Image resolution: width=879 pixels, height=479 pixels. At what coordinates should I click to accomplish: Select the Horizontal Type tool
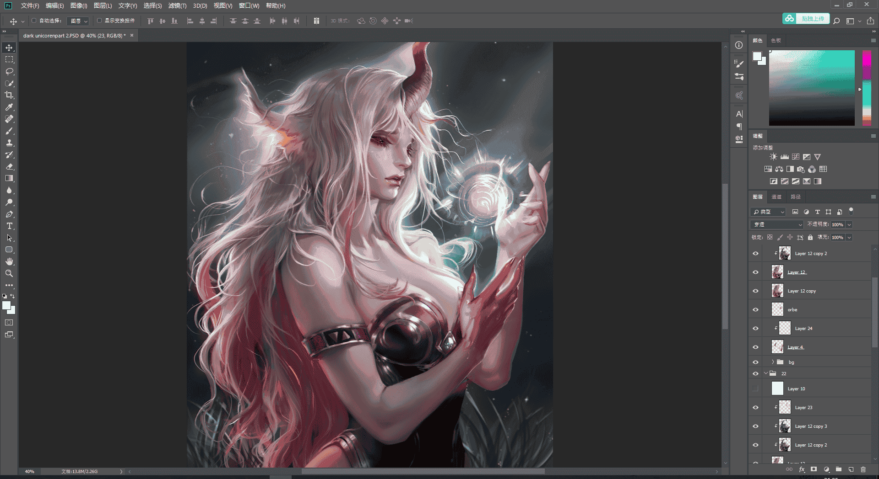pos(9,226)
